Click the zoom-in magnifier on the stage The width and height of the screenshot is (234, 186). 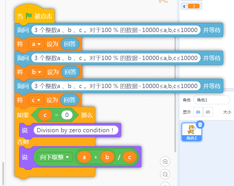165,161
